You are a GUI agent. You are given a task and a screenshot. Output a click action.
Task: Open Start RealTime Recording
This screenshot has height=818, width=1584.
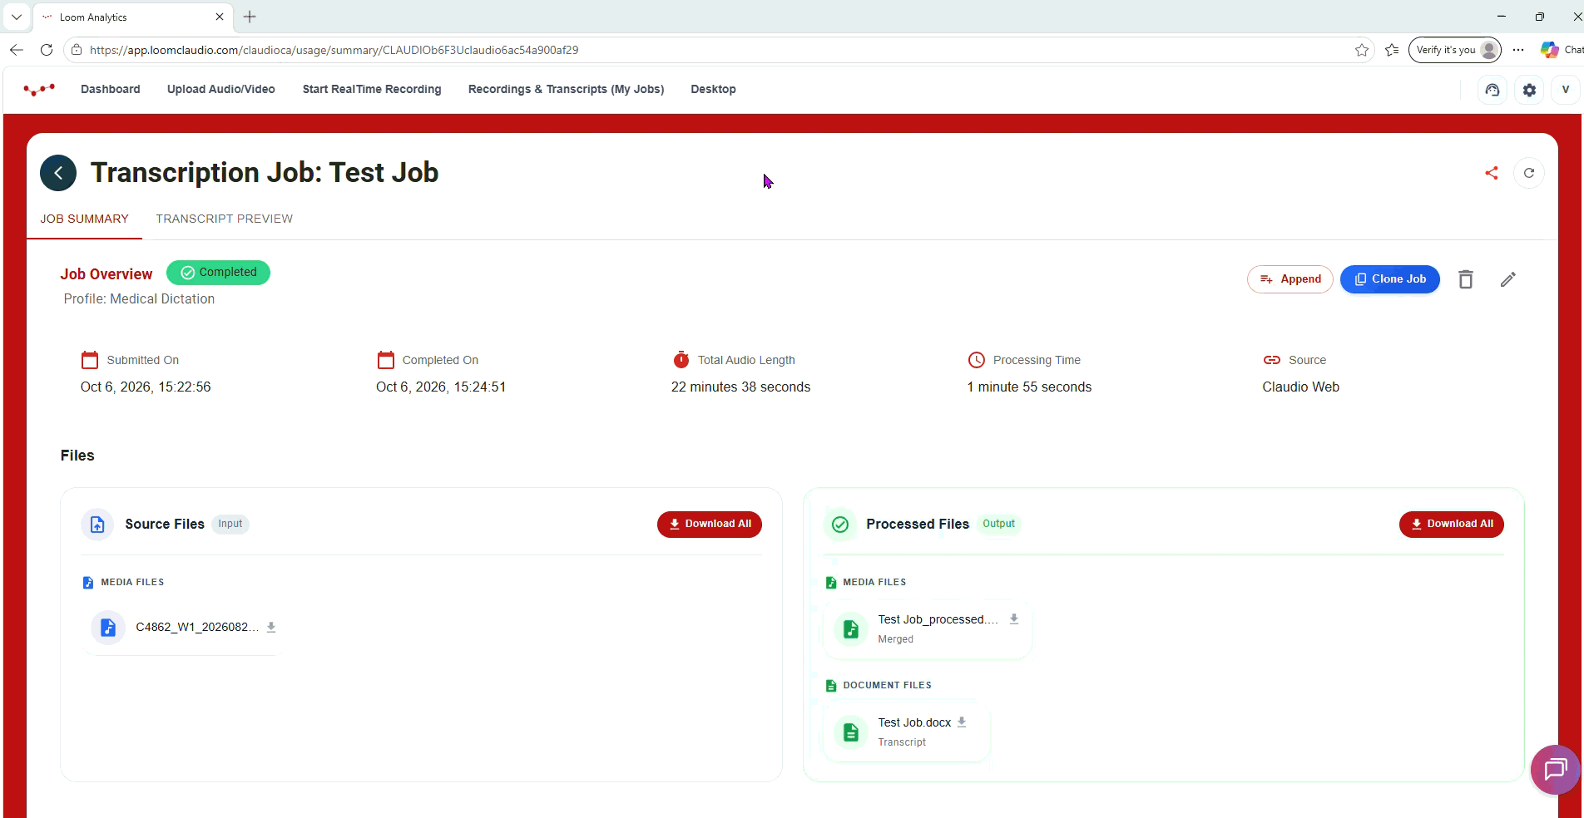[372, 89]
